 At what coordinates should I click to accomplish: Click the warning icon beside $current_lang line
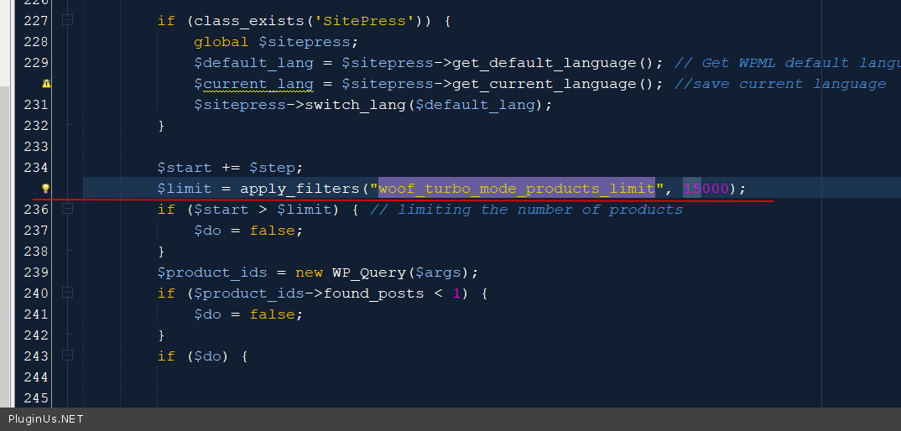click(46, 84)
